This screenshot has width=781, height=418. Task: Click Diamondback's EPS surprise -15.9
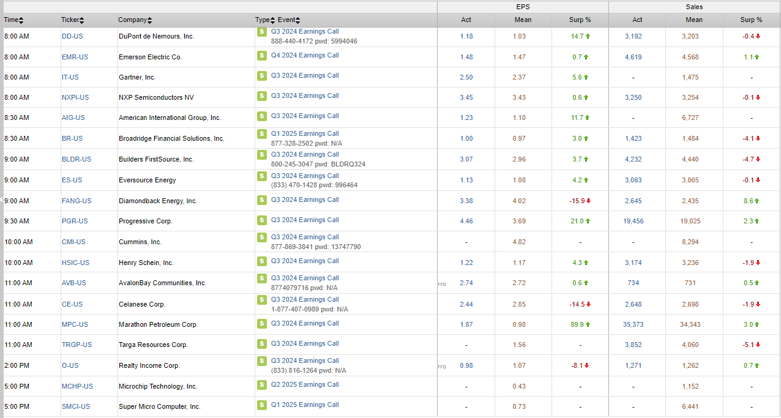coord(576,201)
